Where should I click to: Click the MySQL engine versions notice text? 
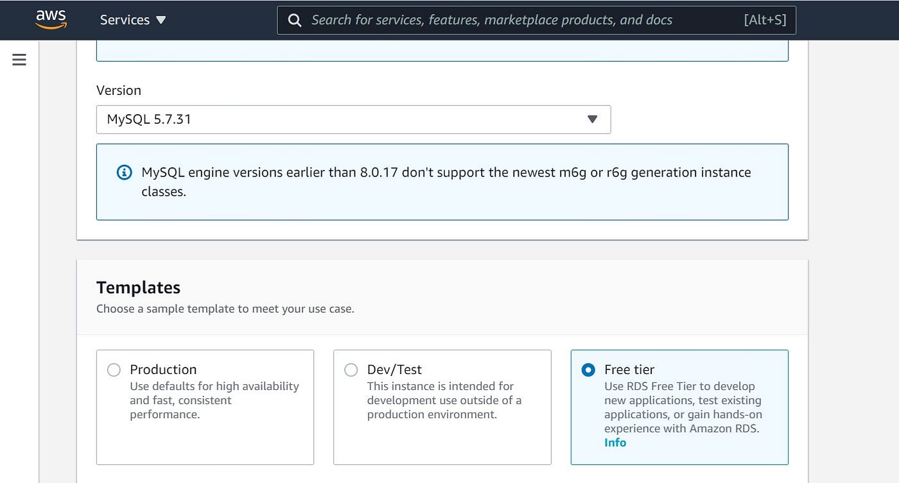[446, 182]
